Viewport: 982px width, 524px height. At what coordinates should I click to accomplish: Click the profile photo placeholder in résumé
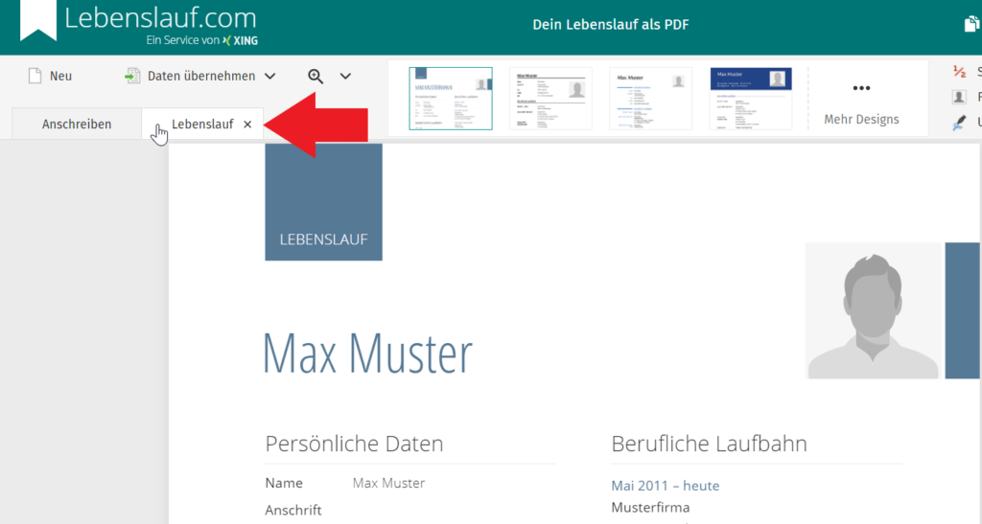[x=873, y=310]
